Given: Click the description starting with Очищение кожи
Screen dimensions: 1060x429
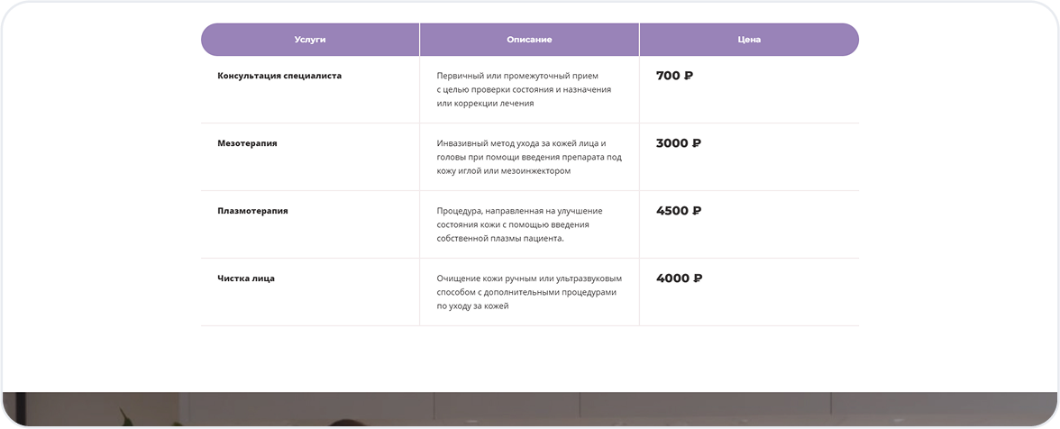Looking at the screenshot, I should [x=529, y=278].
